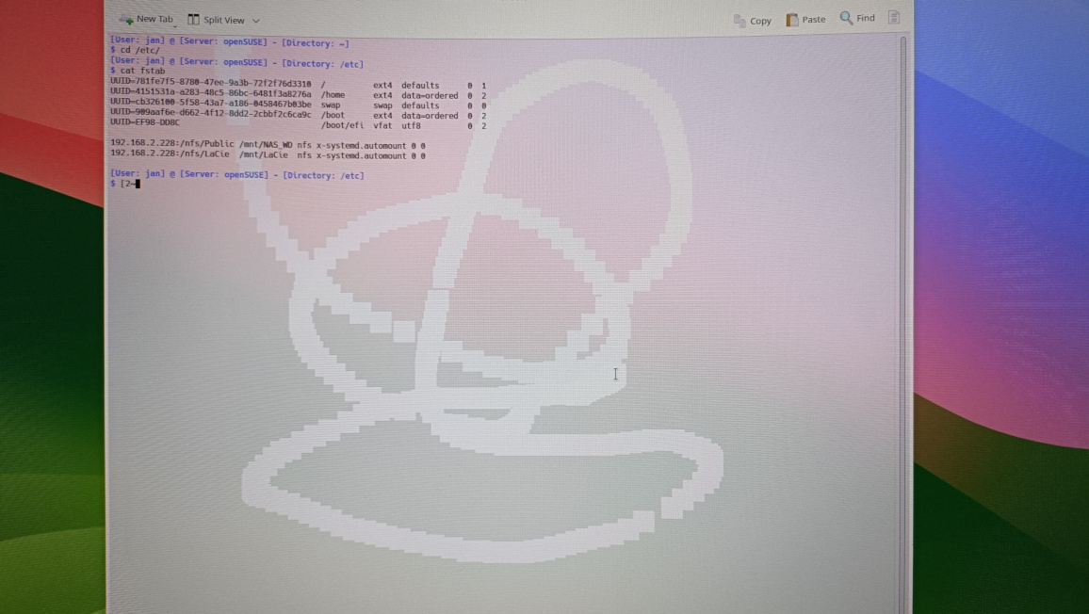Click the Paste clipboard icon
Viewport: 1089px width, 614px height.
[794, 19]
